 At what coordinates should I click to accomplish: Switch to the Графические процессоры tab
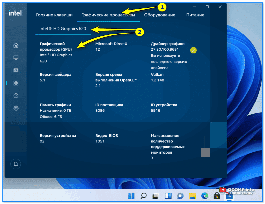108,15
